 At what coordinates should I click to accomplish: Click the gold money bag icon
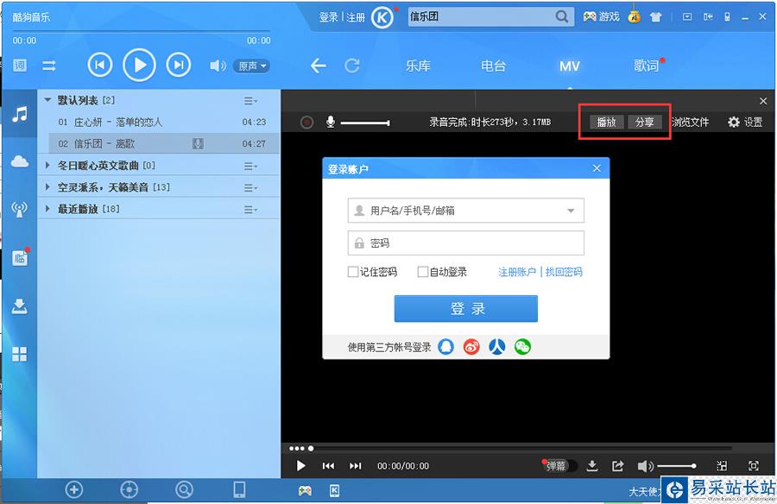pyautogui.click(x=634, y=16)
